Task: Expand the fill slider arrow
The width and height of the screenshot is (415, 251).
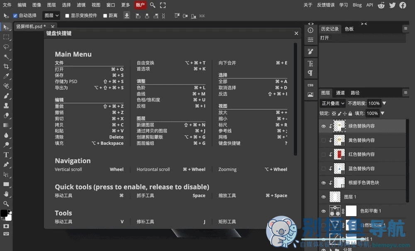Action: (x=383, y=113)
